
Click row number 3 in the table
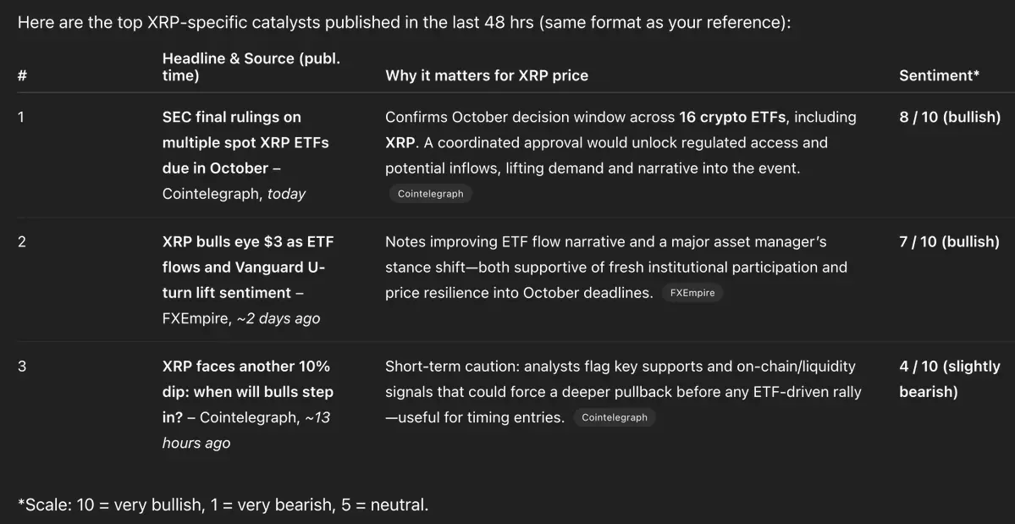(x=22, y=367)
